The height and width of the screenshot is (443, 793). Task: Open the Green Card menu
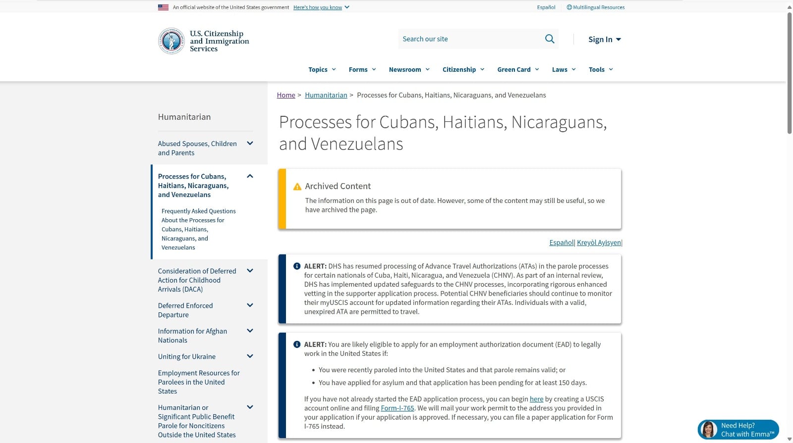[517, 70]
